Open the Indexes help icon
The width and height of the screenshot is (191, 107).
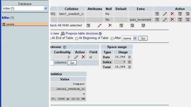point(64,47)
